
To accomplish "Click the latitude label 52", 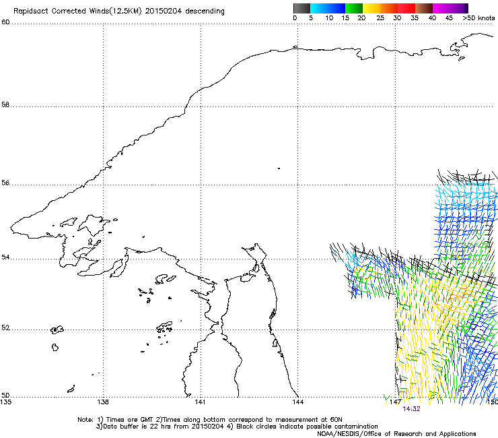I will pos(5,327).
